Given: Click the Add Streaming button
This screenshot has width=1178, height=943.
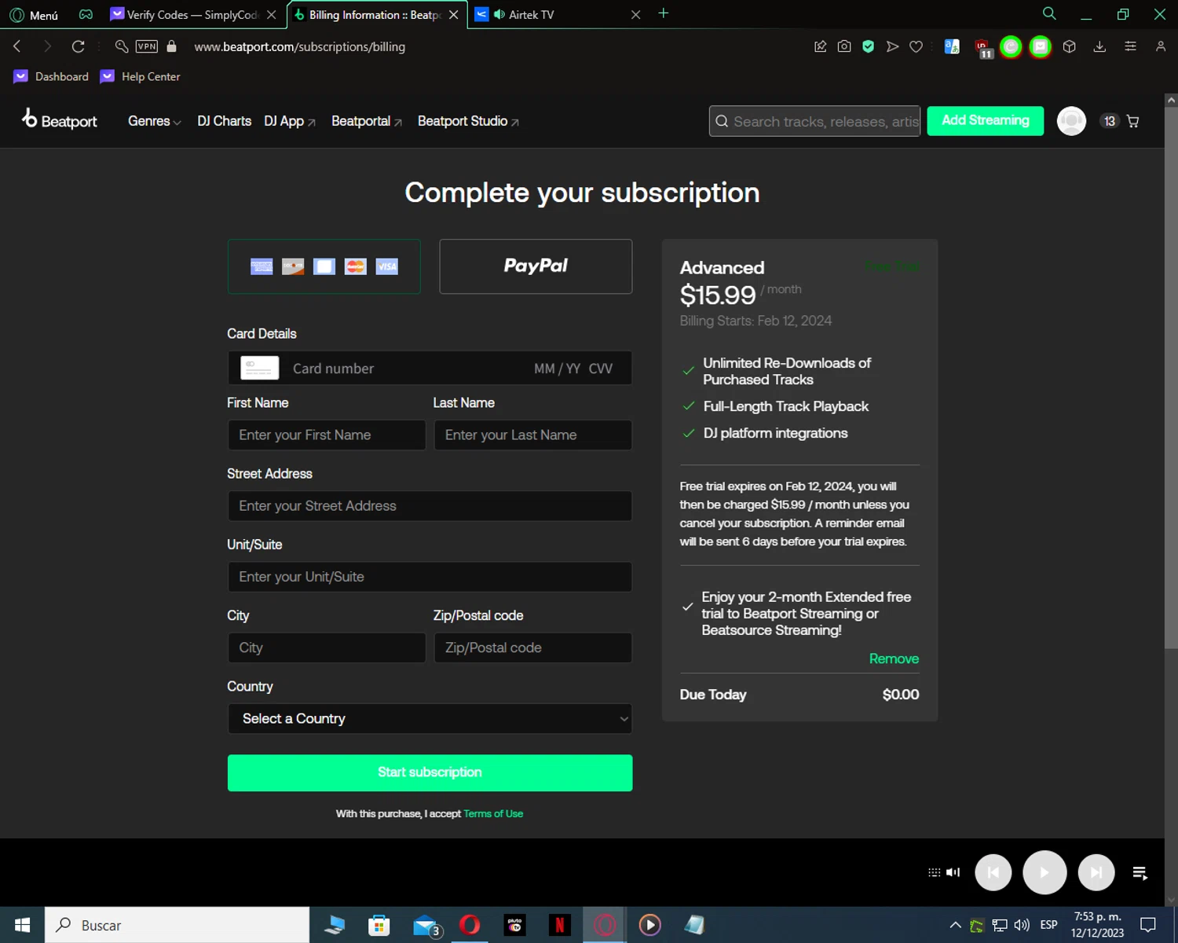Looking at the screenshot, I should tap(986, 120).
